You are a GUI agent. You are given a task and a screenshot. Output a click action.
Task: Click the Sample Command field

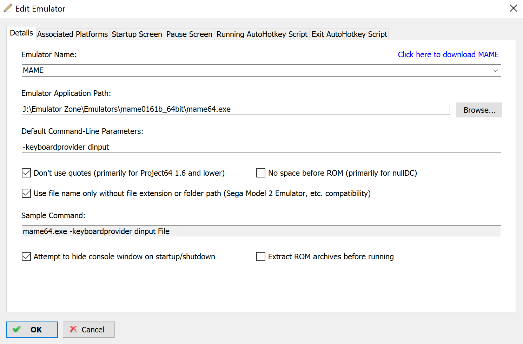261,231
